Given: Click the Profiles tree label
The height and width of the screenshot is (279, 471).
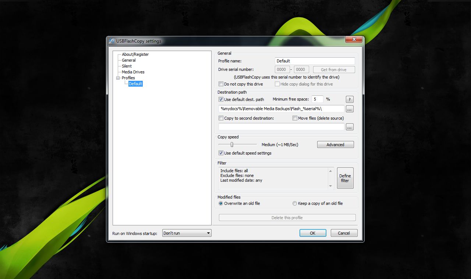Looking at the screenshot, I should pos(128,78).
